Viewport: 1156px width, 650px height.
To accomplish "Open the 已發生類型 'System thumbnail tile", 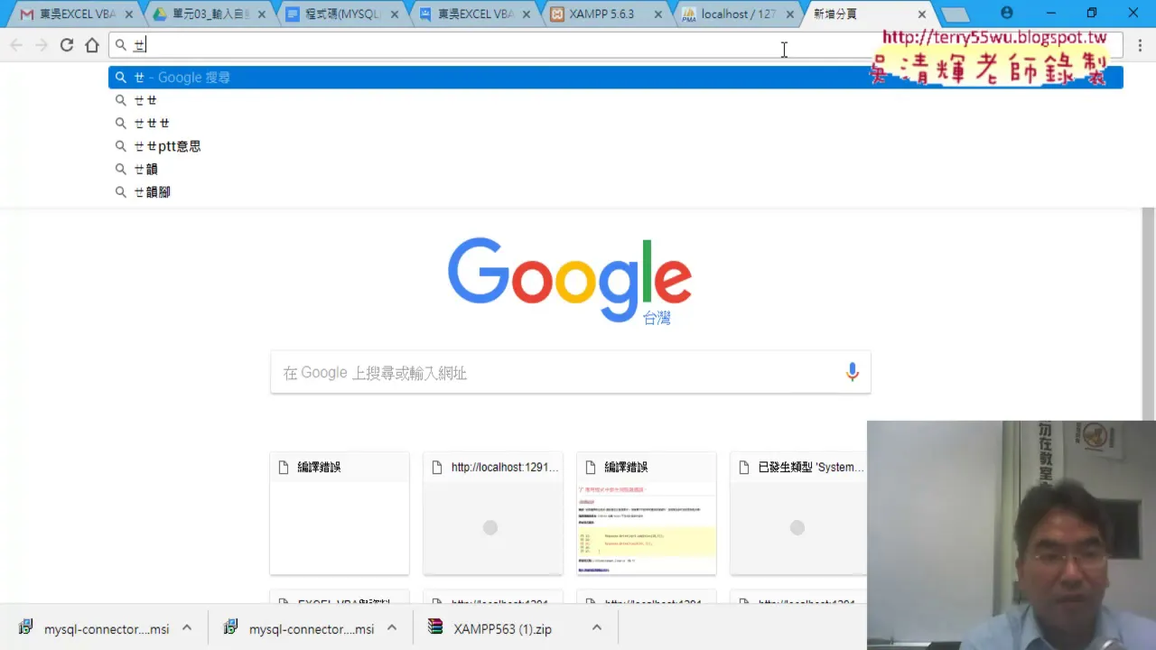I will point(798,513).
